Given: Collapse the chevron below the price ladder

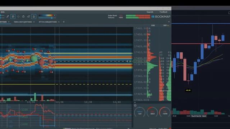Looking at the screenshot, I should [x=135, y=102].
